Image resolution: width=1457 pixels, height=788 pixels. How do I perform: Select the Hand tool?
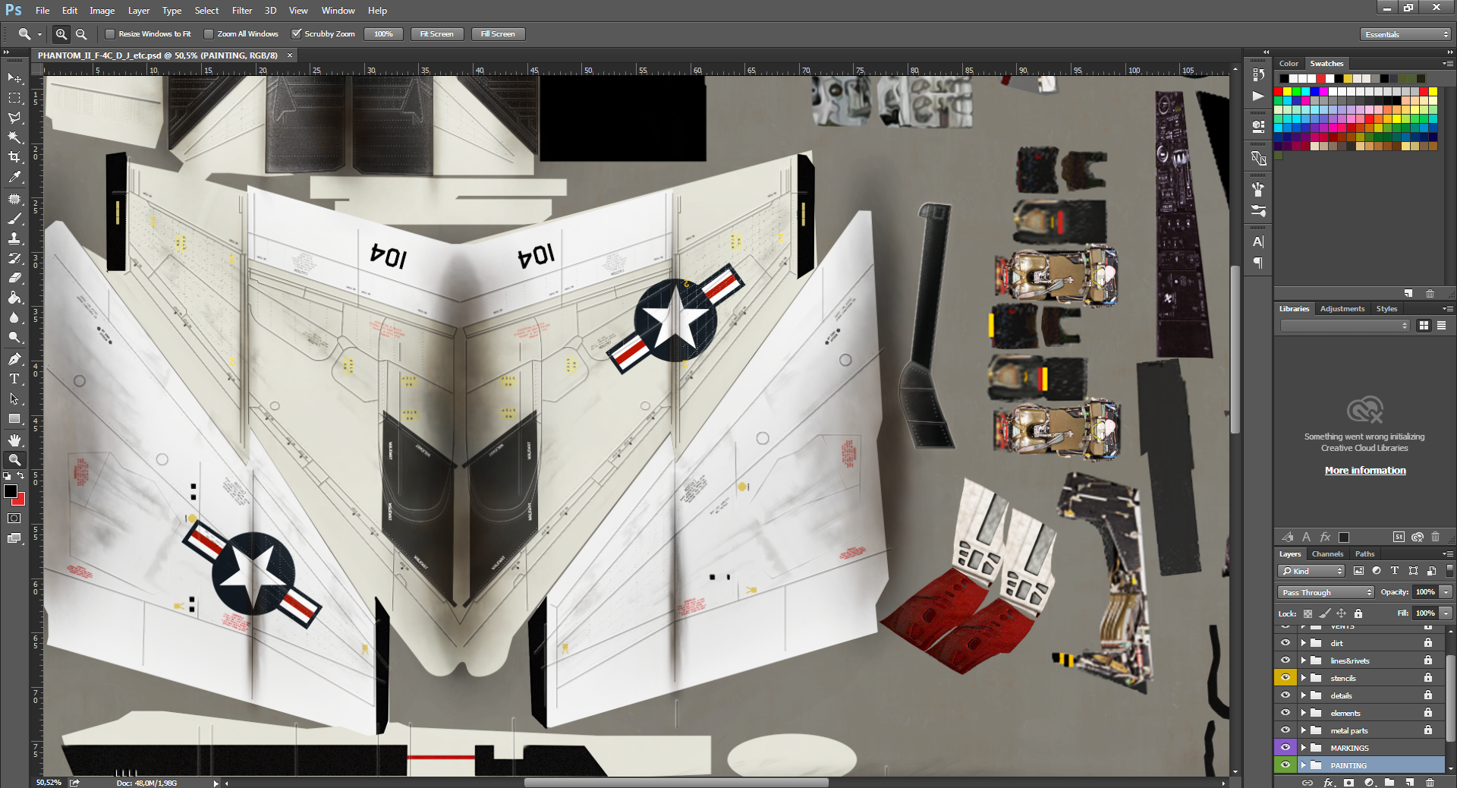[14, 440]
